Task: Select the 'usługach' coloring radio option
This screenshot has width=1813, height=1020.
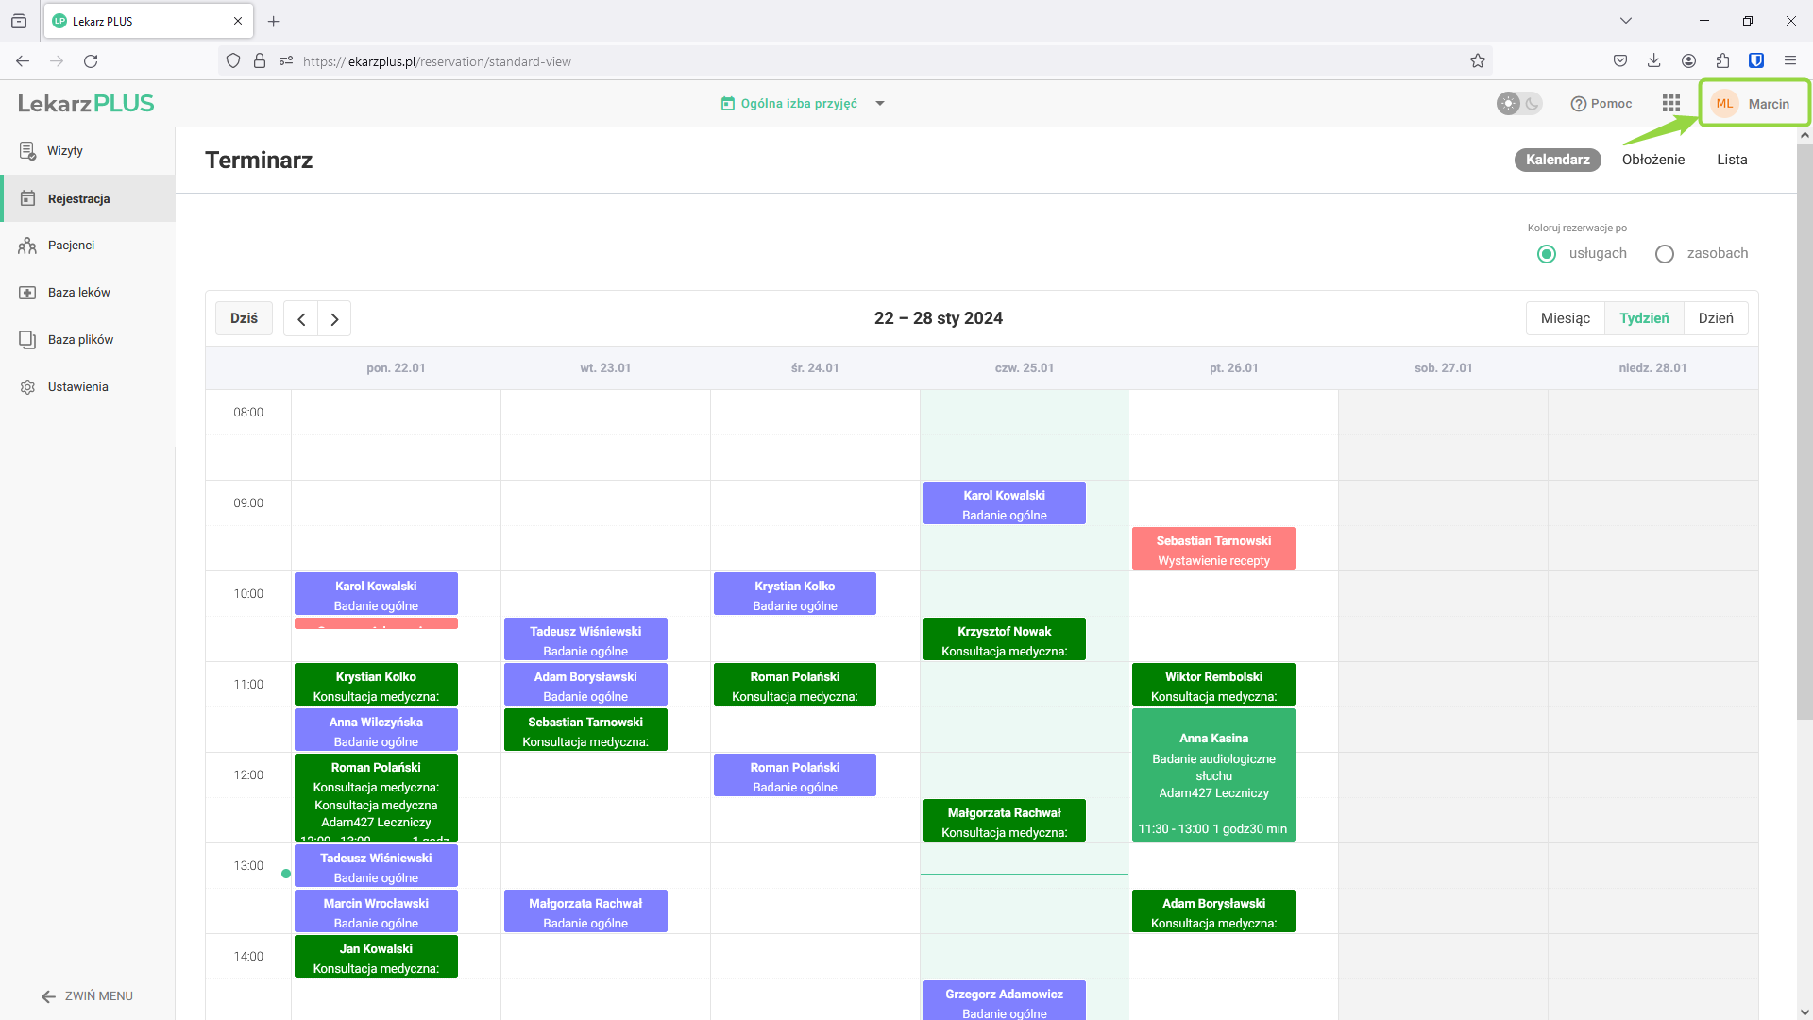Action: pos(1546,254)
